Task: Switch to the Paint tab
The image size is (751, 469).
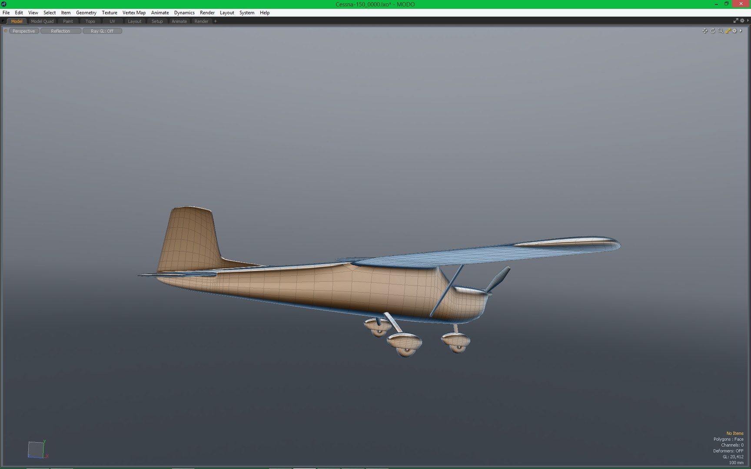Action: coord(68,21)
